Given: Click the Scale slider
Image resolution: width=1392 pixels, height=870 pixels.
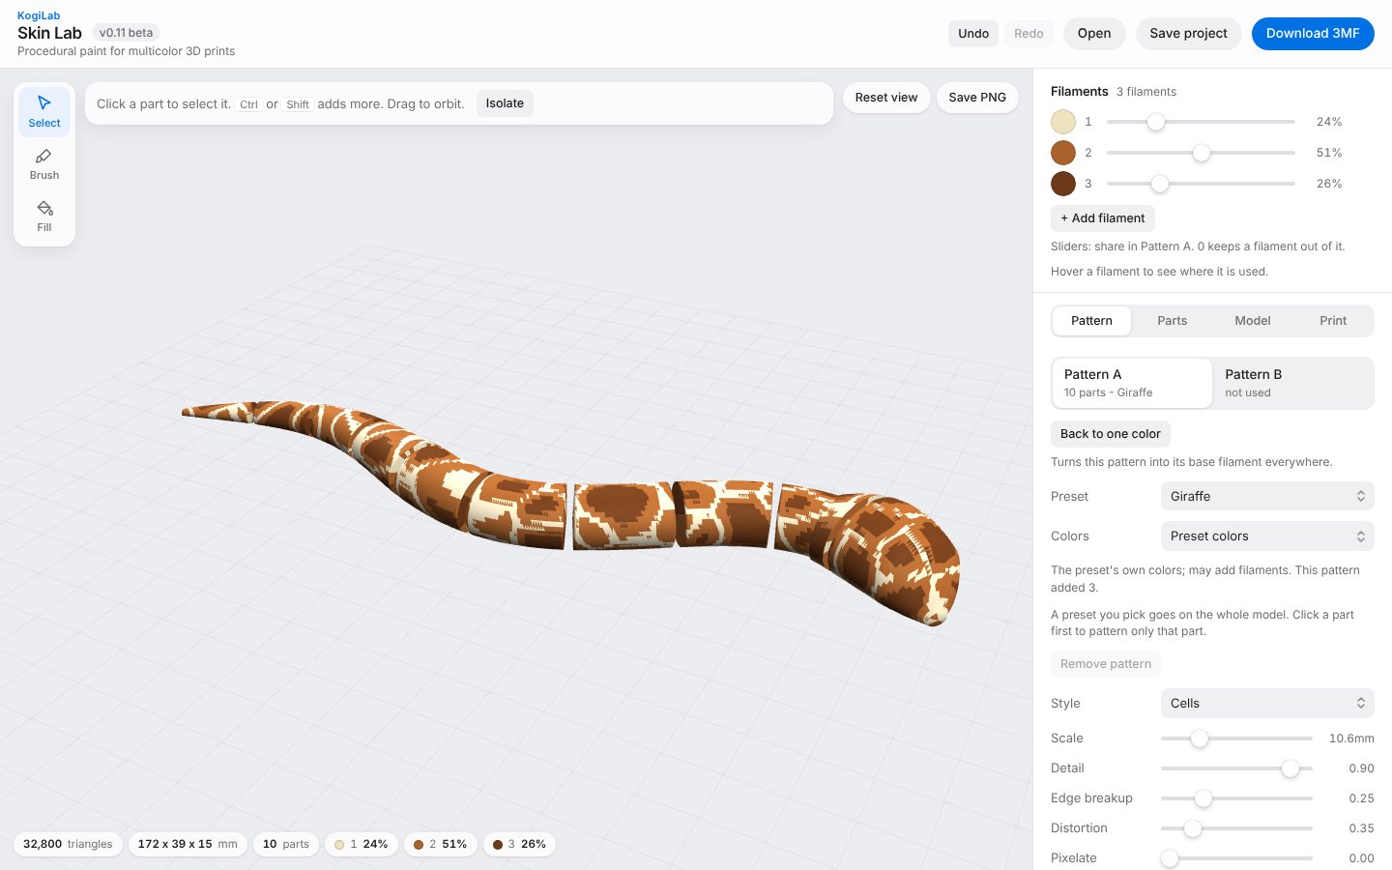Looking at the screenshot, I should click(x=1236, y=739).
